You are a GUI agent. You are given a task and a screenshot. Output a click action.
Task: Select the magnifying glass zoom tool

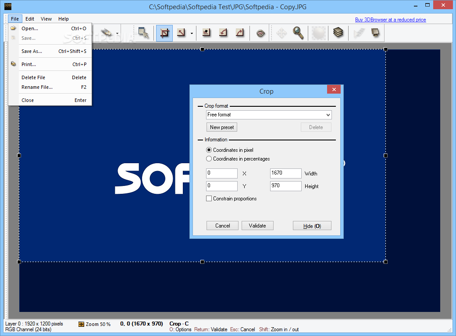pos(298,33)
